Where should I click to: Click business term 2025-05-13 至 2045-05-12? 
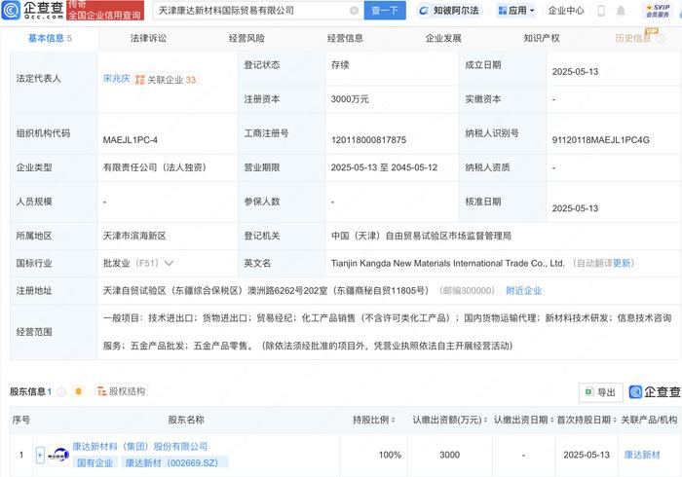point(384,167)
